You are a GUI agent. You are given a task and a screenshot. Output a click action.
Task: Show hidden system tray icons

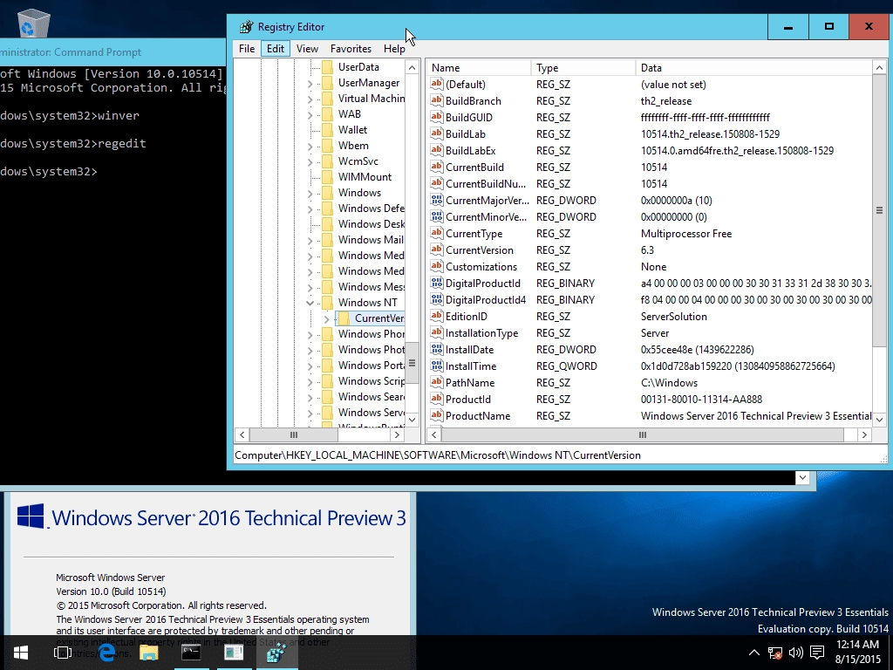753,653
